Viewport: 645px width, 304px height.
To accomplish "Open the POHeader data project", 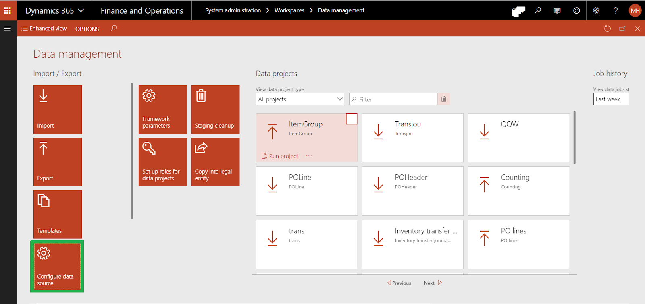I will [x=412, y=191].
